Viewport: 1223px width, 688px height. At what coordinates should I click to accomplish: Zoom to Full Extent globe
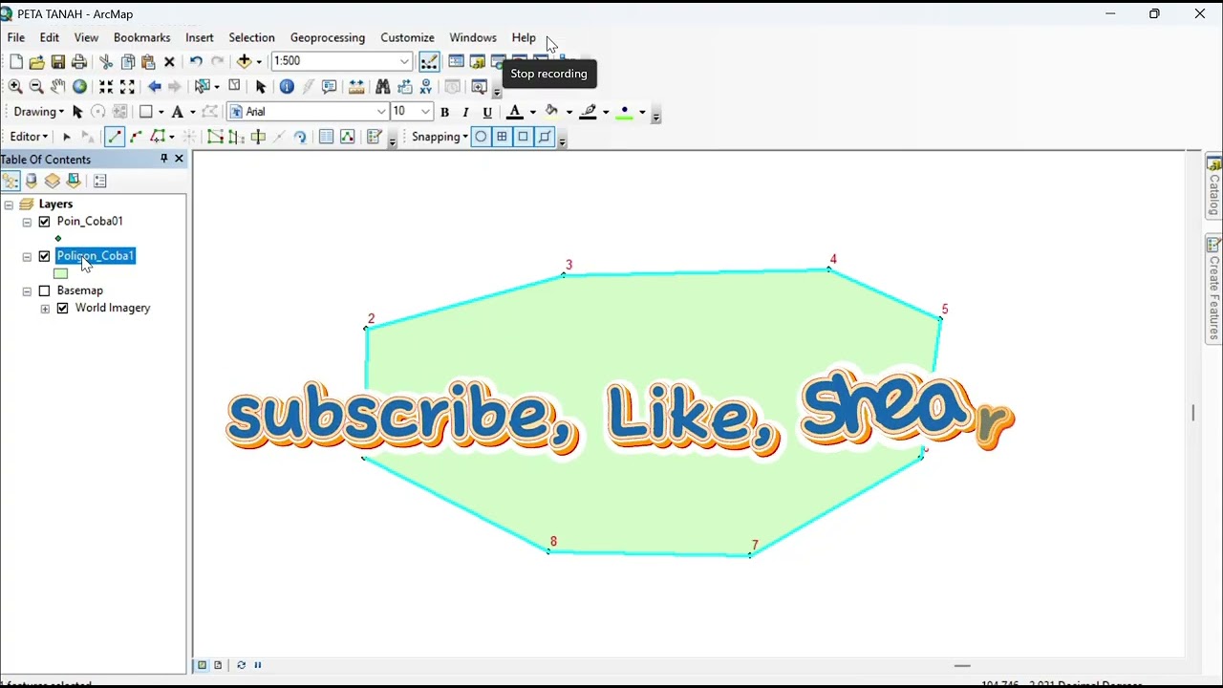(79, 87)
